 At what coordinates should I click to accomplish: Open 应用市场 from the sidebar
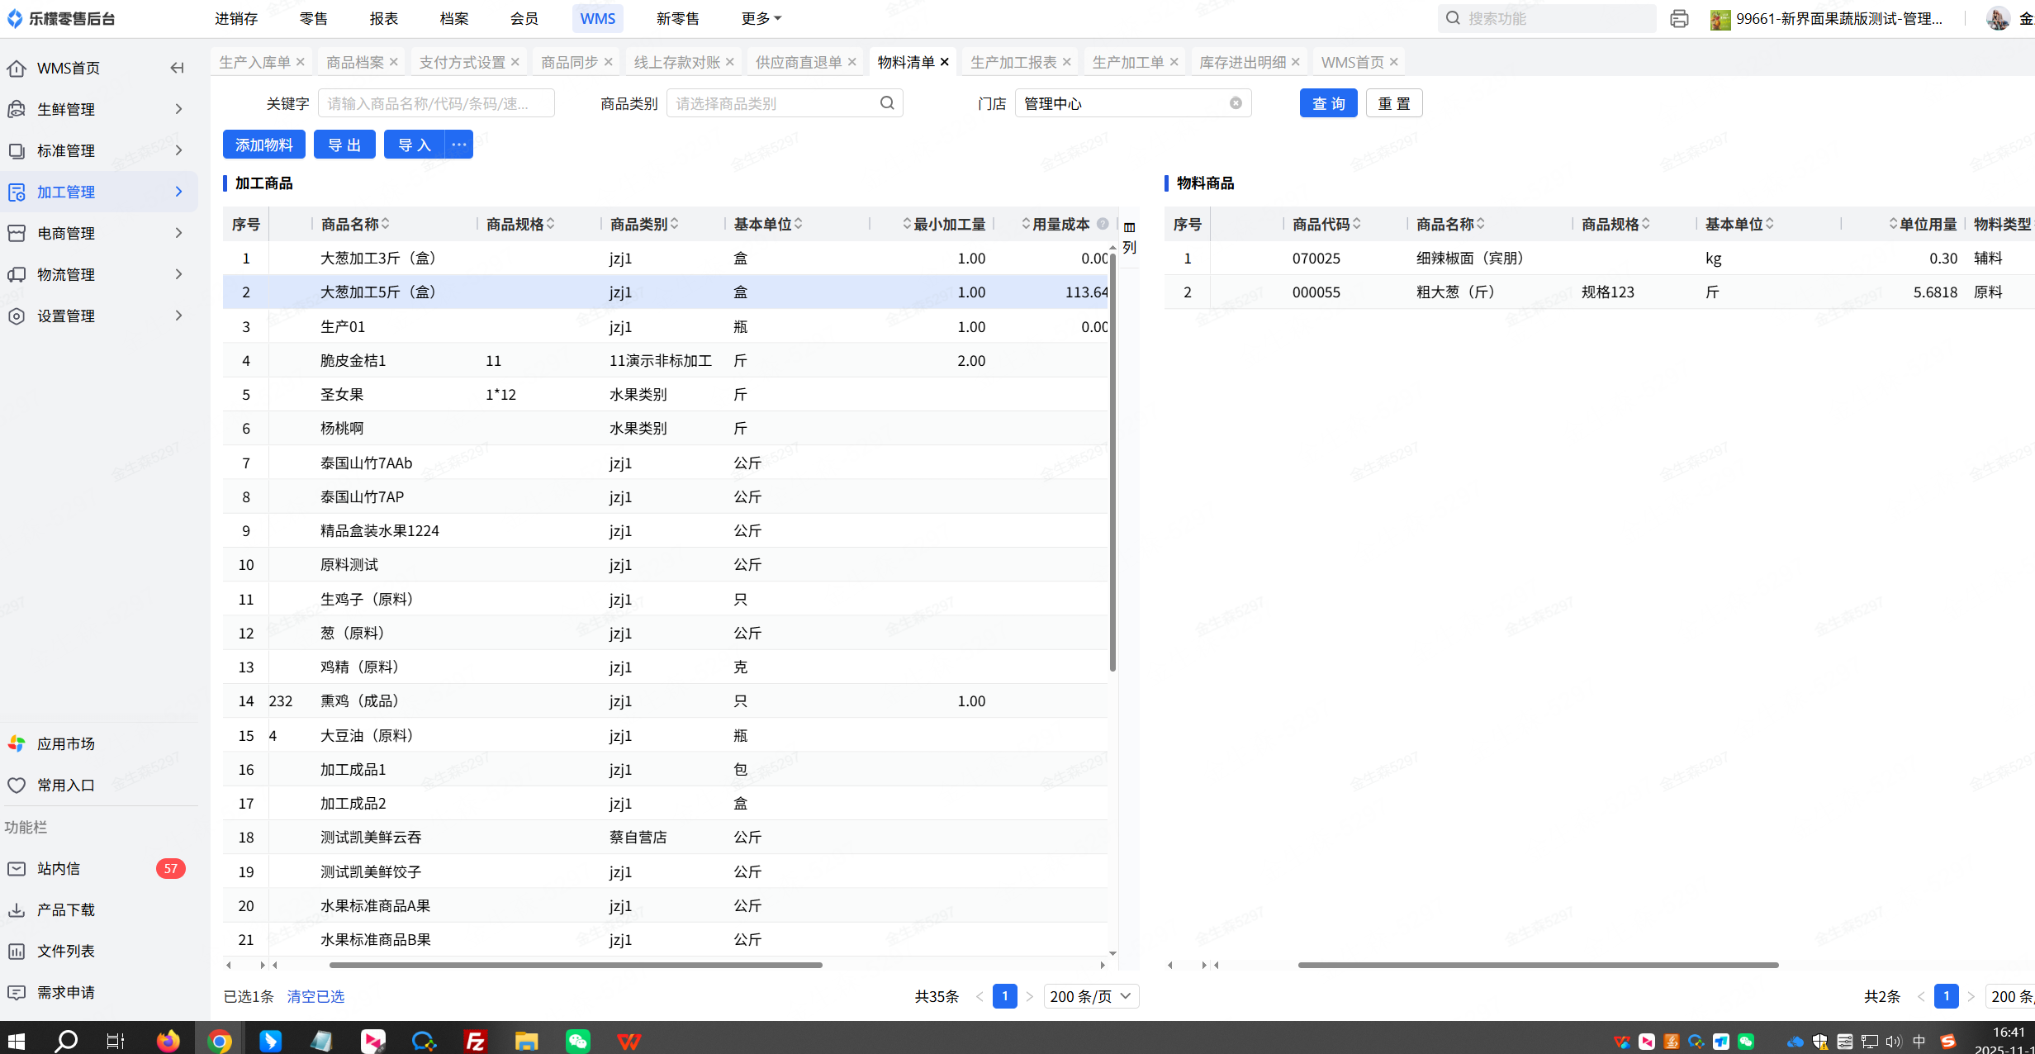(x=65, y=743)
